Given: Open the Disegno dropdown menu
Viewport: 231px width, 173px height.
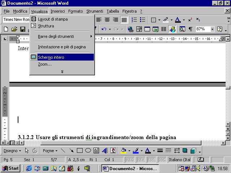Looking at the screenshot, I should (x=12, y=151).
